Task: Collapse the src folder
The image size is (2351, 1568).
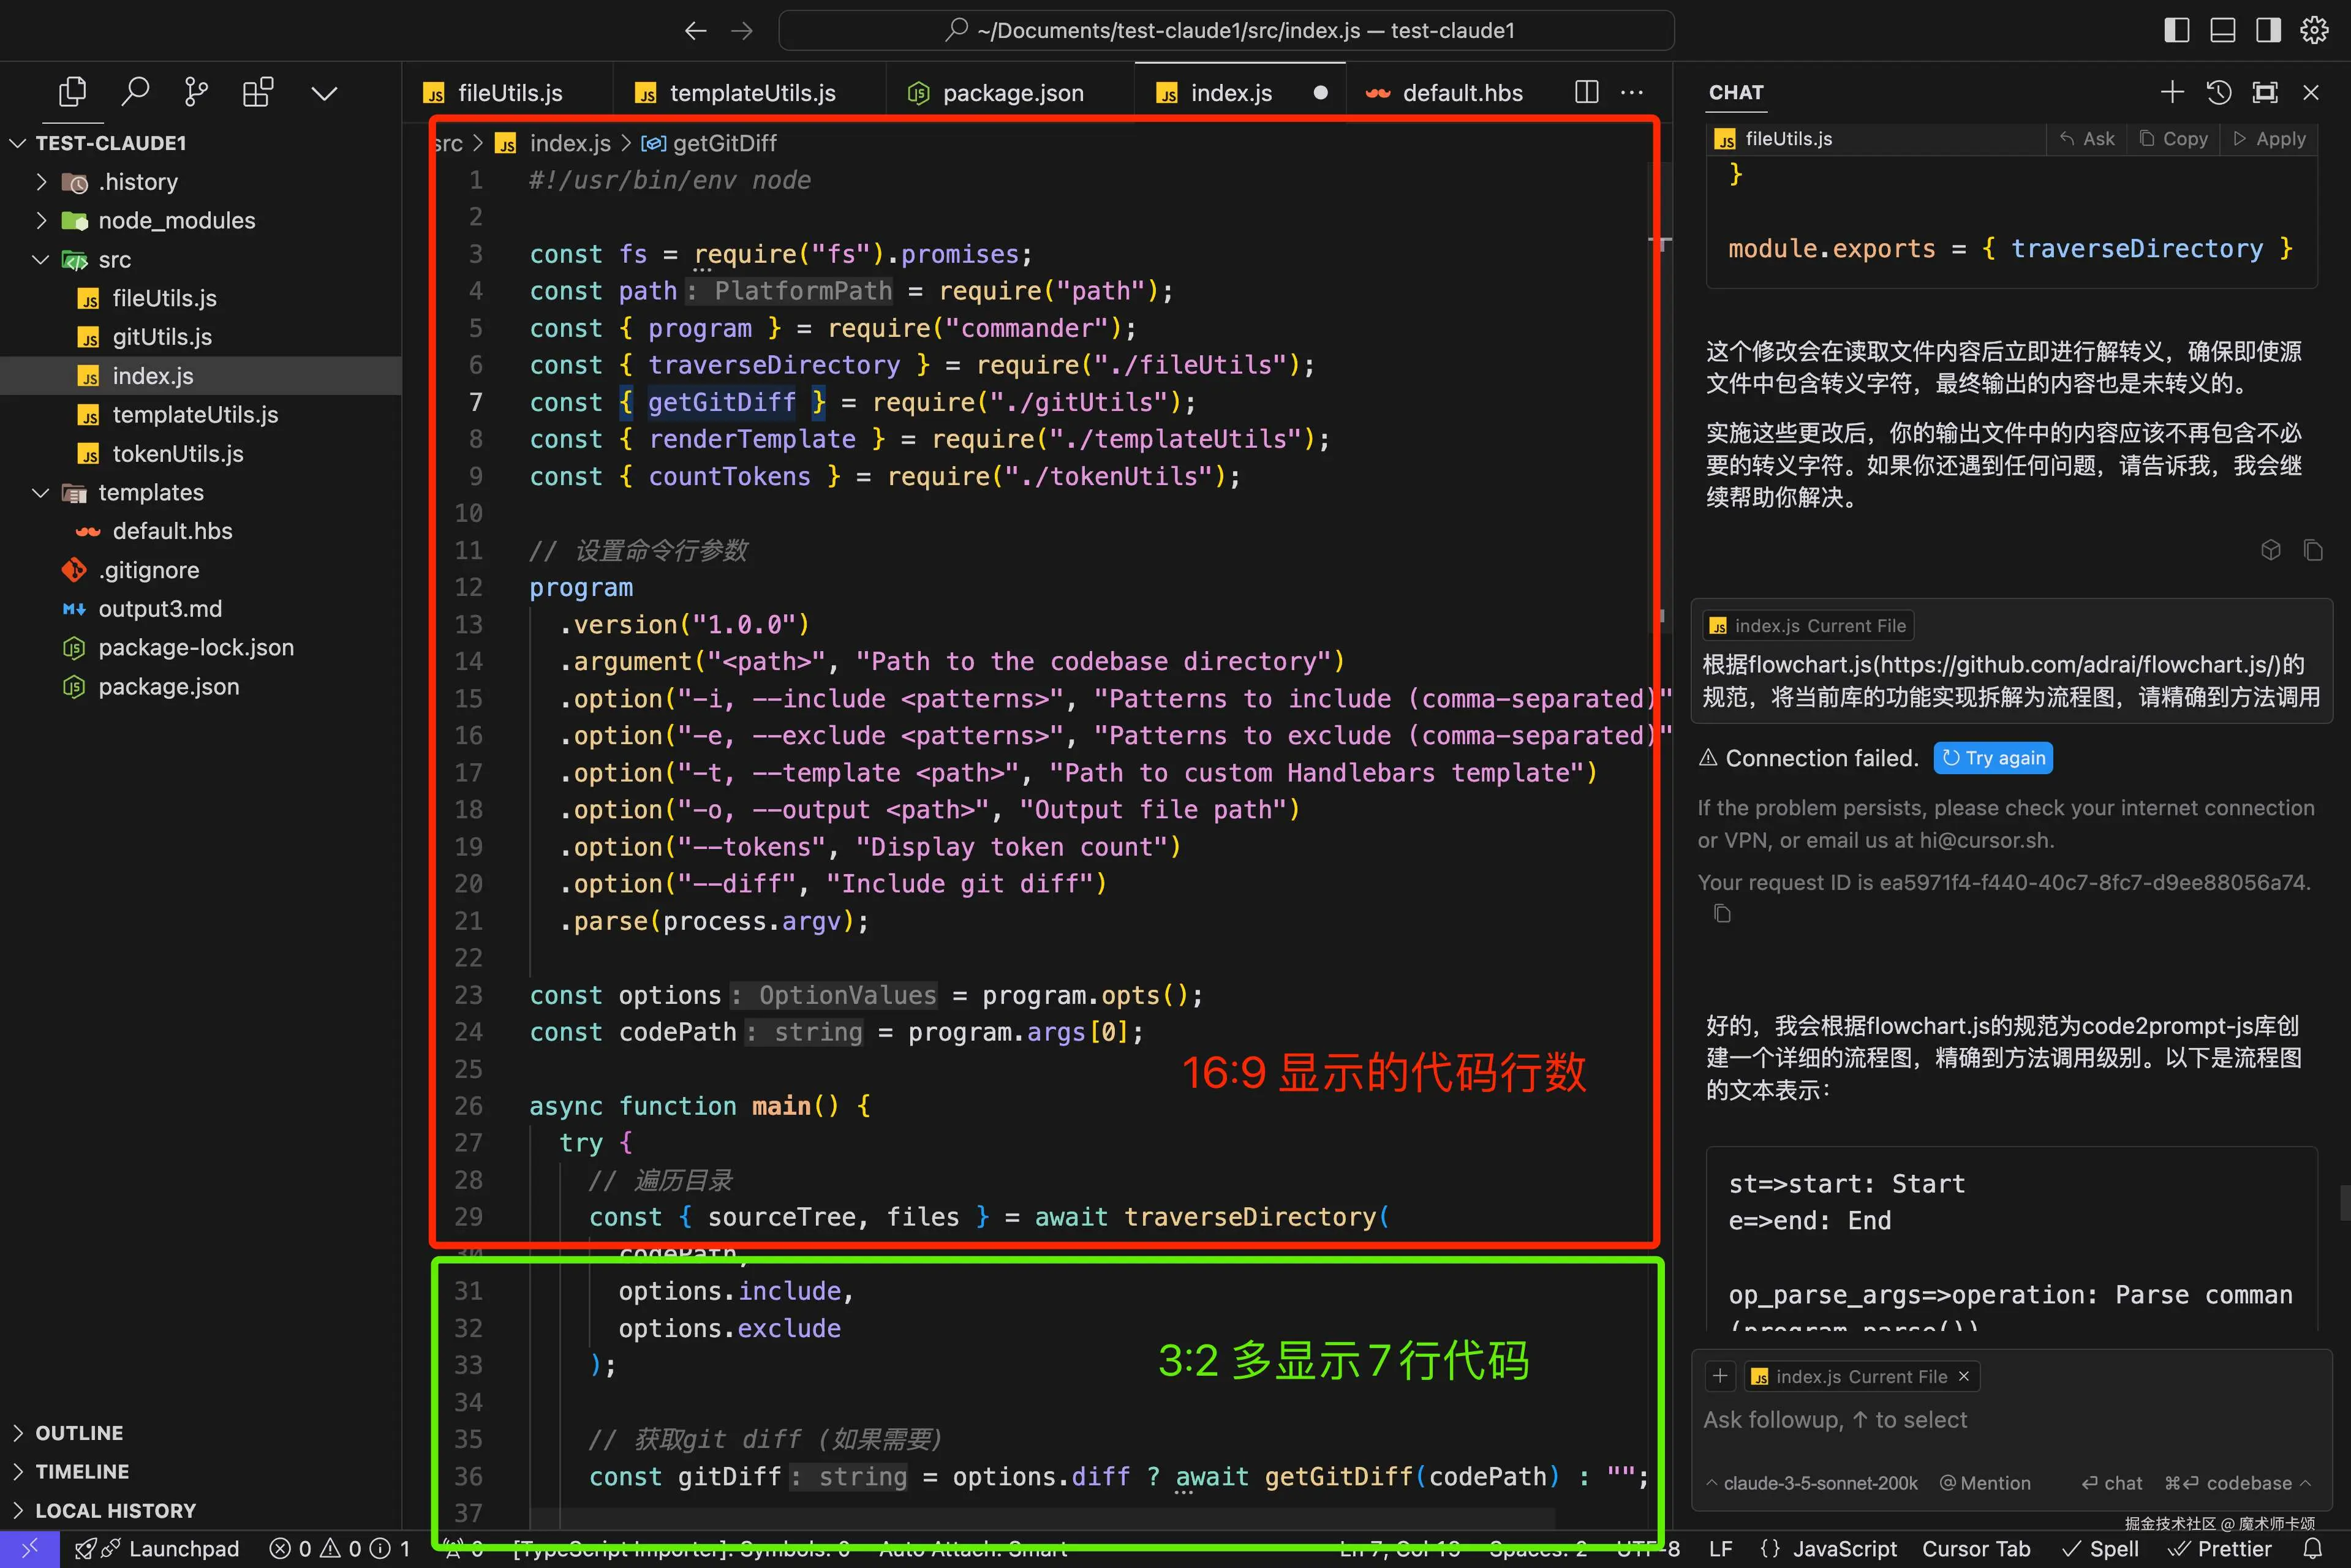Action: [41, 259]
